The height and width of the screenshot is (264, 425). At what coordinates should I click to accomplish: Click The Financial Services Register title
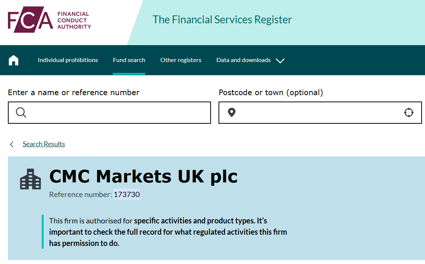pyautogui.click(x=222, y=20)
